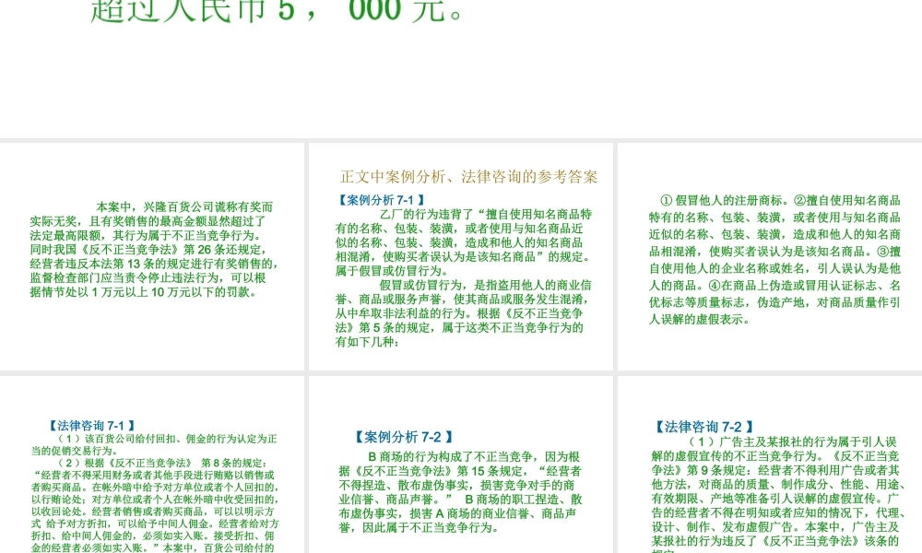Click the line 据情节处以 1 万元以上 10 万元以下的罚款
Image resolution: width=922 pixels, height=553 pixels.
(x=144, y=291)
